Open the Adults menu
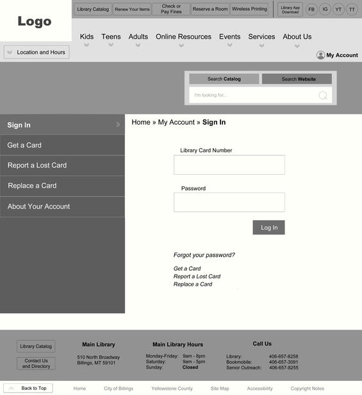362x395 pixels. [138, 37]
